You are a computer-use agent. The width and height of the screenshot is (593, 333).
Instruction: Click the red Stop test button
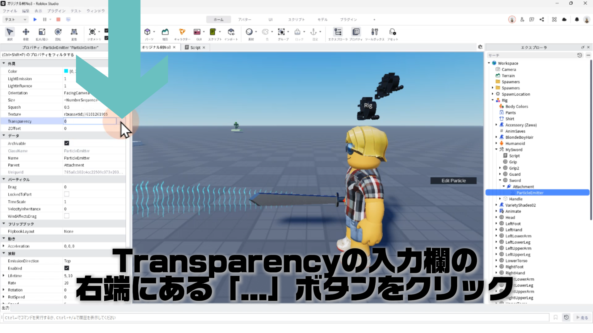[58, 19]
